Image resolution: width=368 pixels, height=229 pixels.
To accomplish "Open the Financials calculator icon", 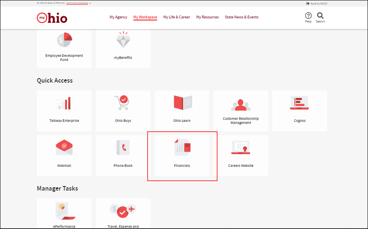I will [x=182, y=148].
